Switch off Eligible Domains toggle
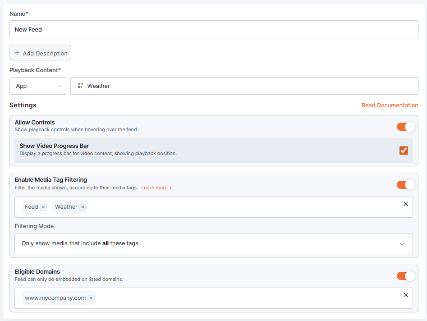Screen dimensions: 427x321 [x=405, y=275]
